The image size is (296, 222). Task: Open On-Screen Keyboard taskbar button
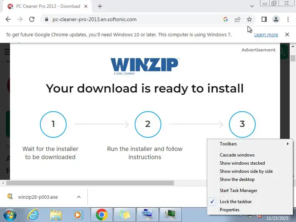pos(147,215)
